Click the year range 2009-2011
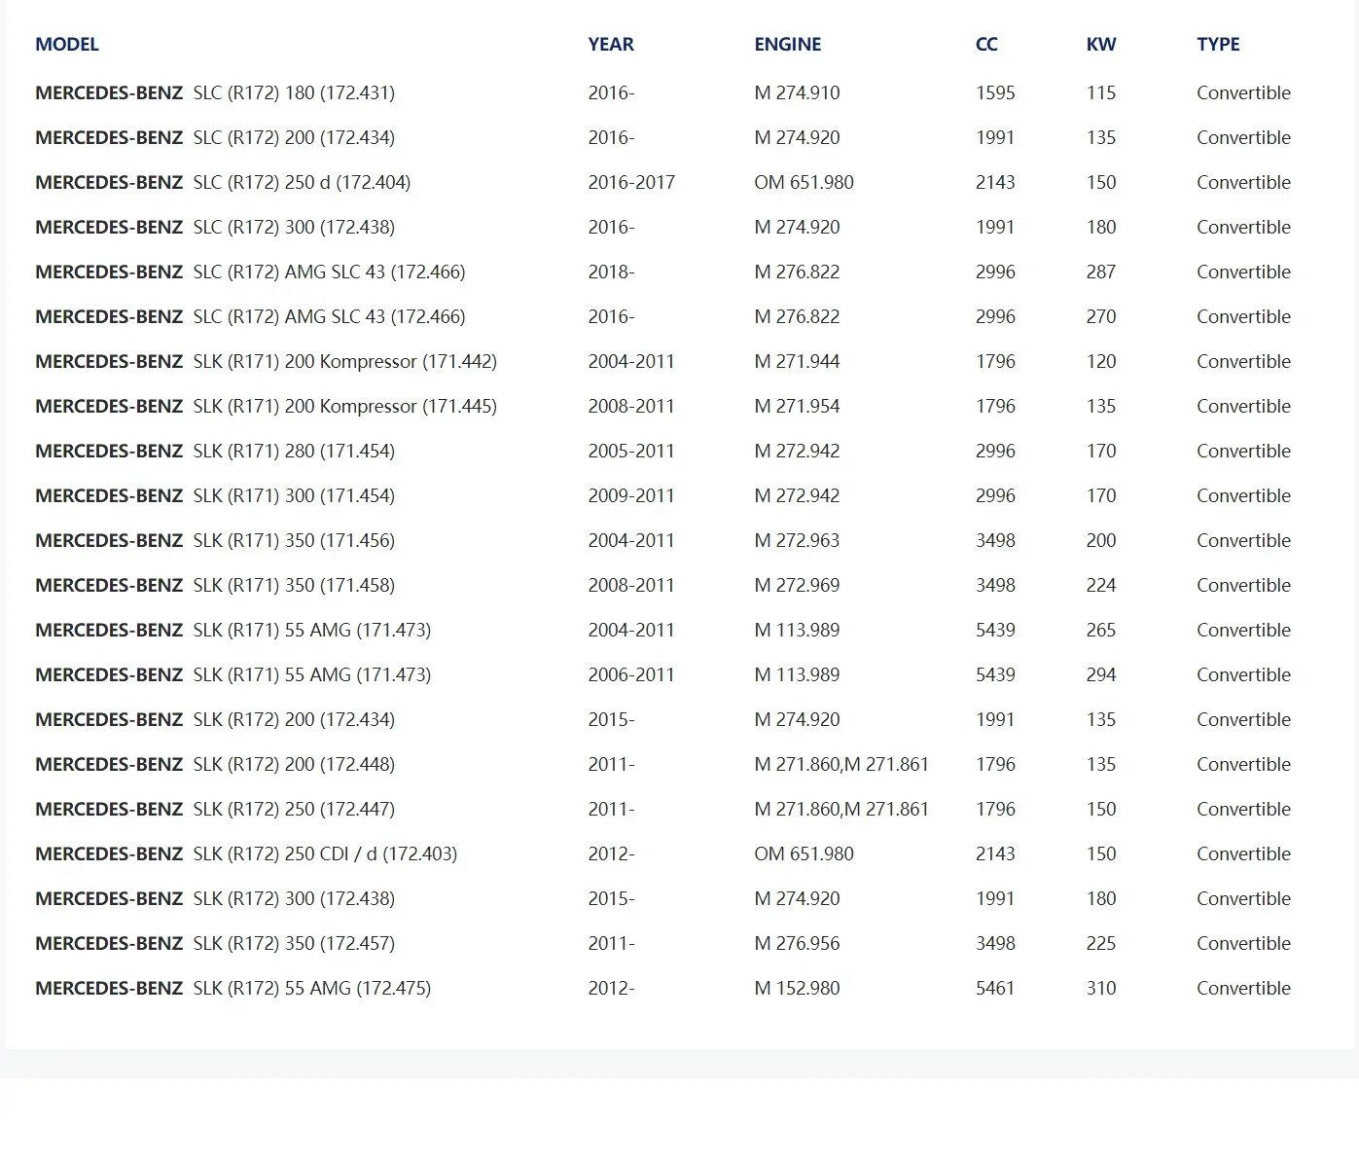 [631, 496]
